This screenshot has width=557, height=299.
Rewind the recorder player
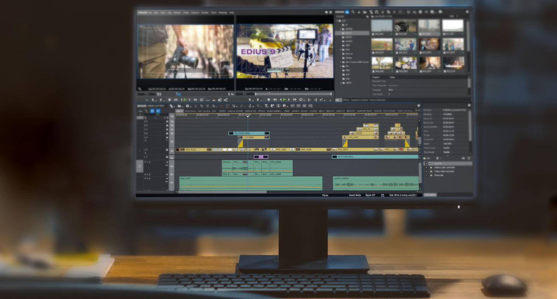[275, 100]
